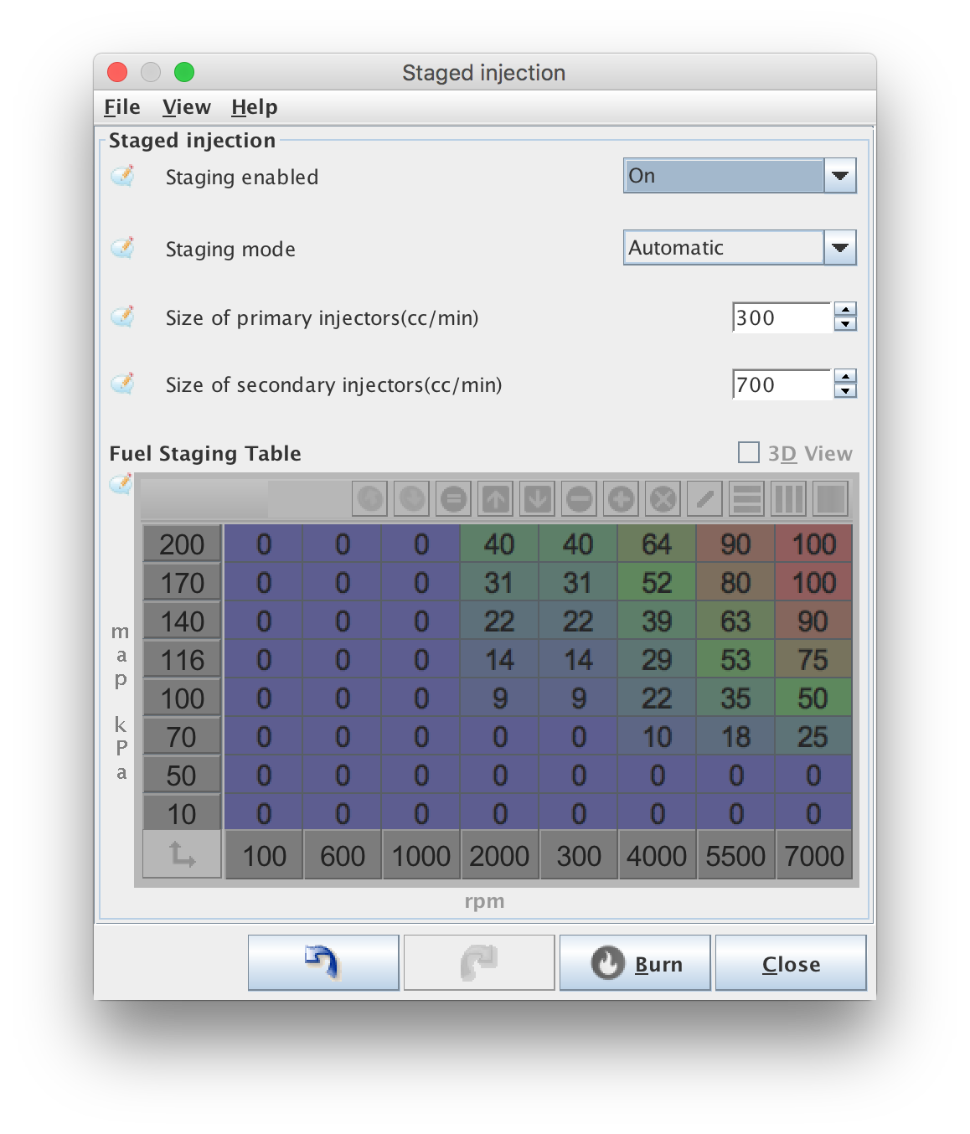Select the table cell with value 75
The width and height of the screenshot is (970, 1134).
pyautogui.click(x=813, y=660)
